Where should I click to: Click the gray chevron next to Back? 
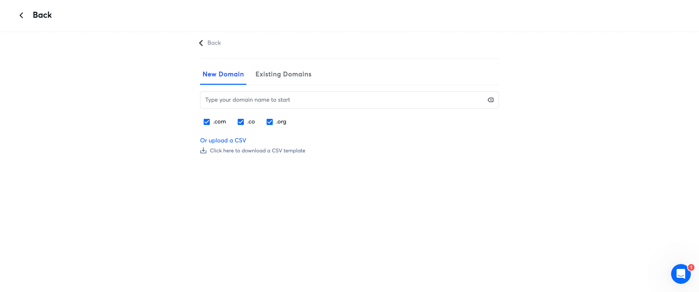click(x=201, y=43)
